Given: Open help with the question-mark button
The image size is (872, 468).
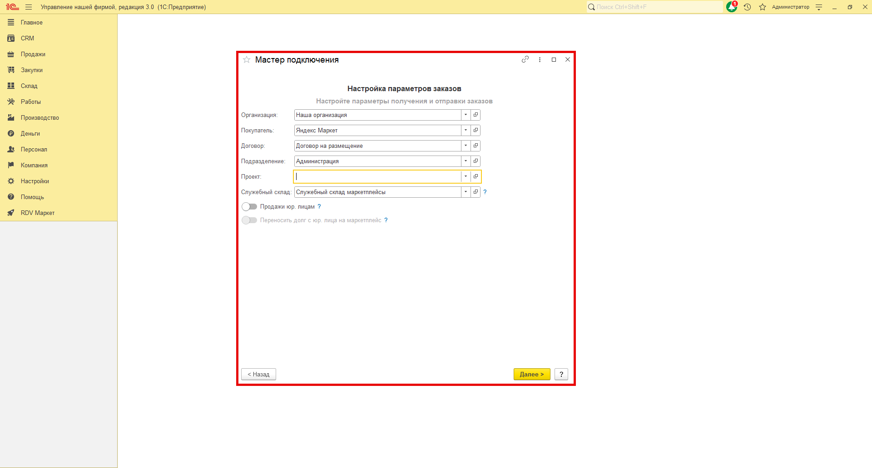Looking at the screenshot, I should [561, 374].
